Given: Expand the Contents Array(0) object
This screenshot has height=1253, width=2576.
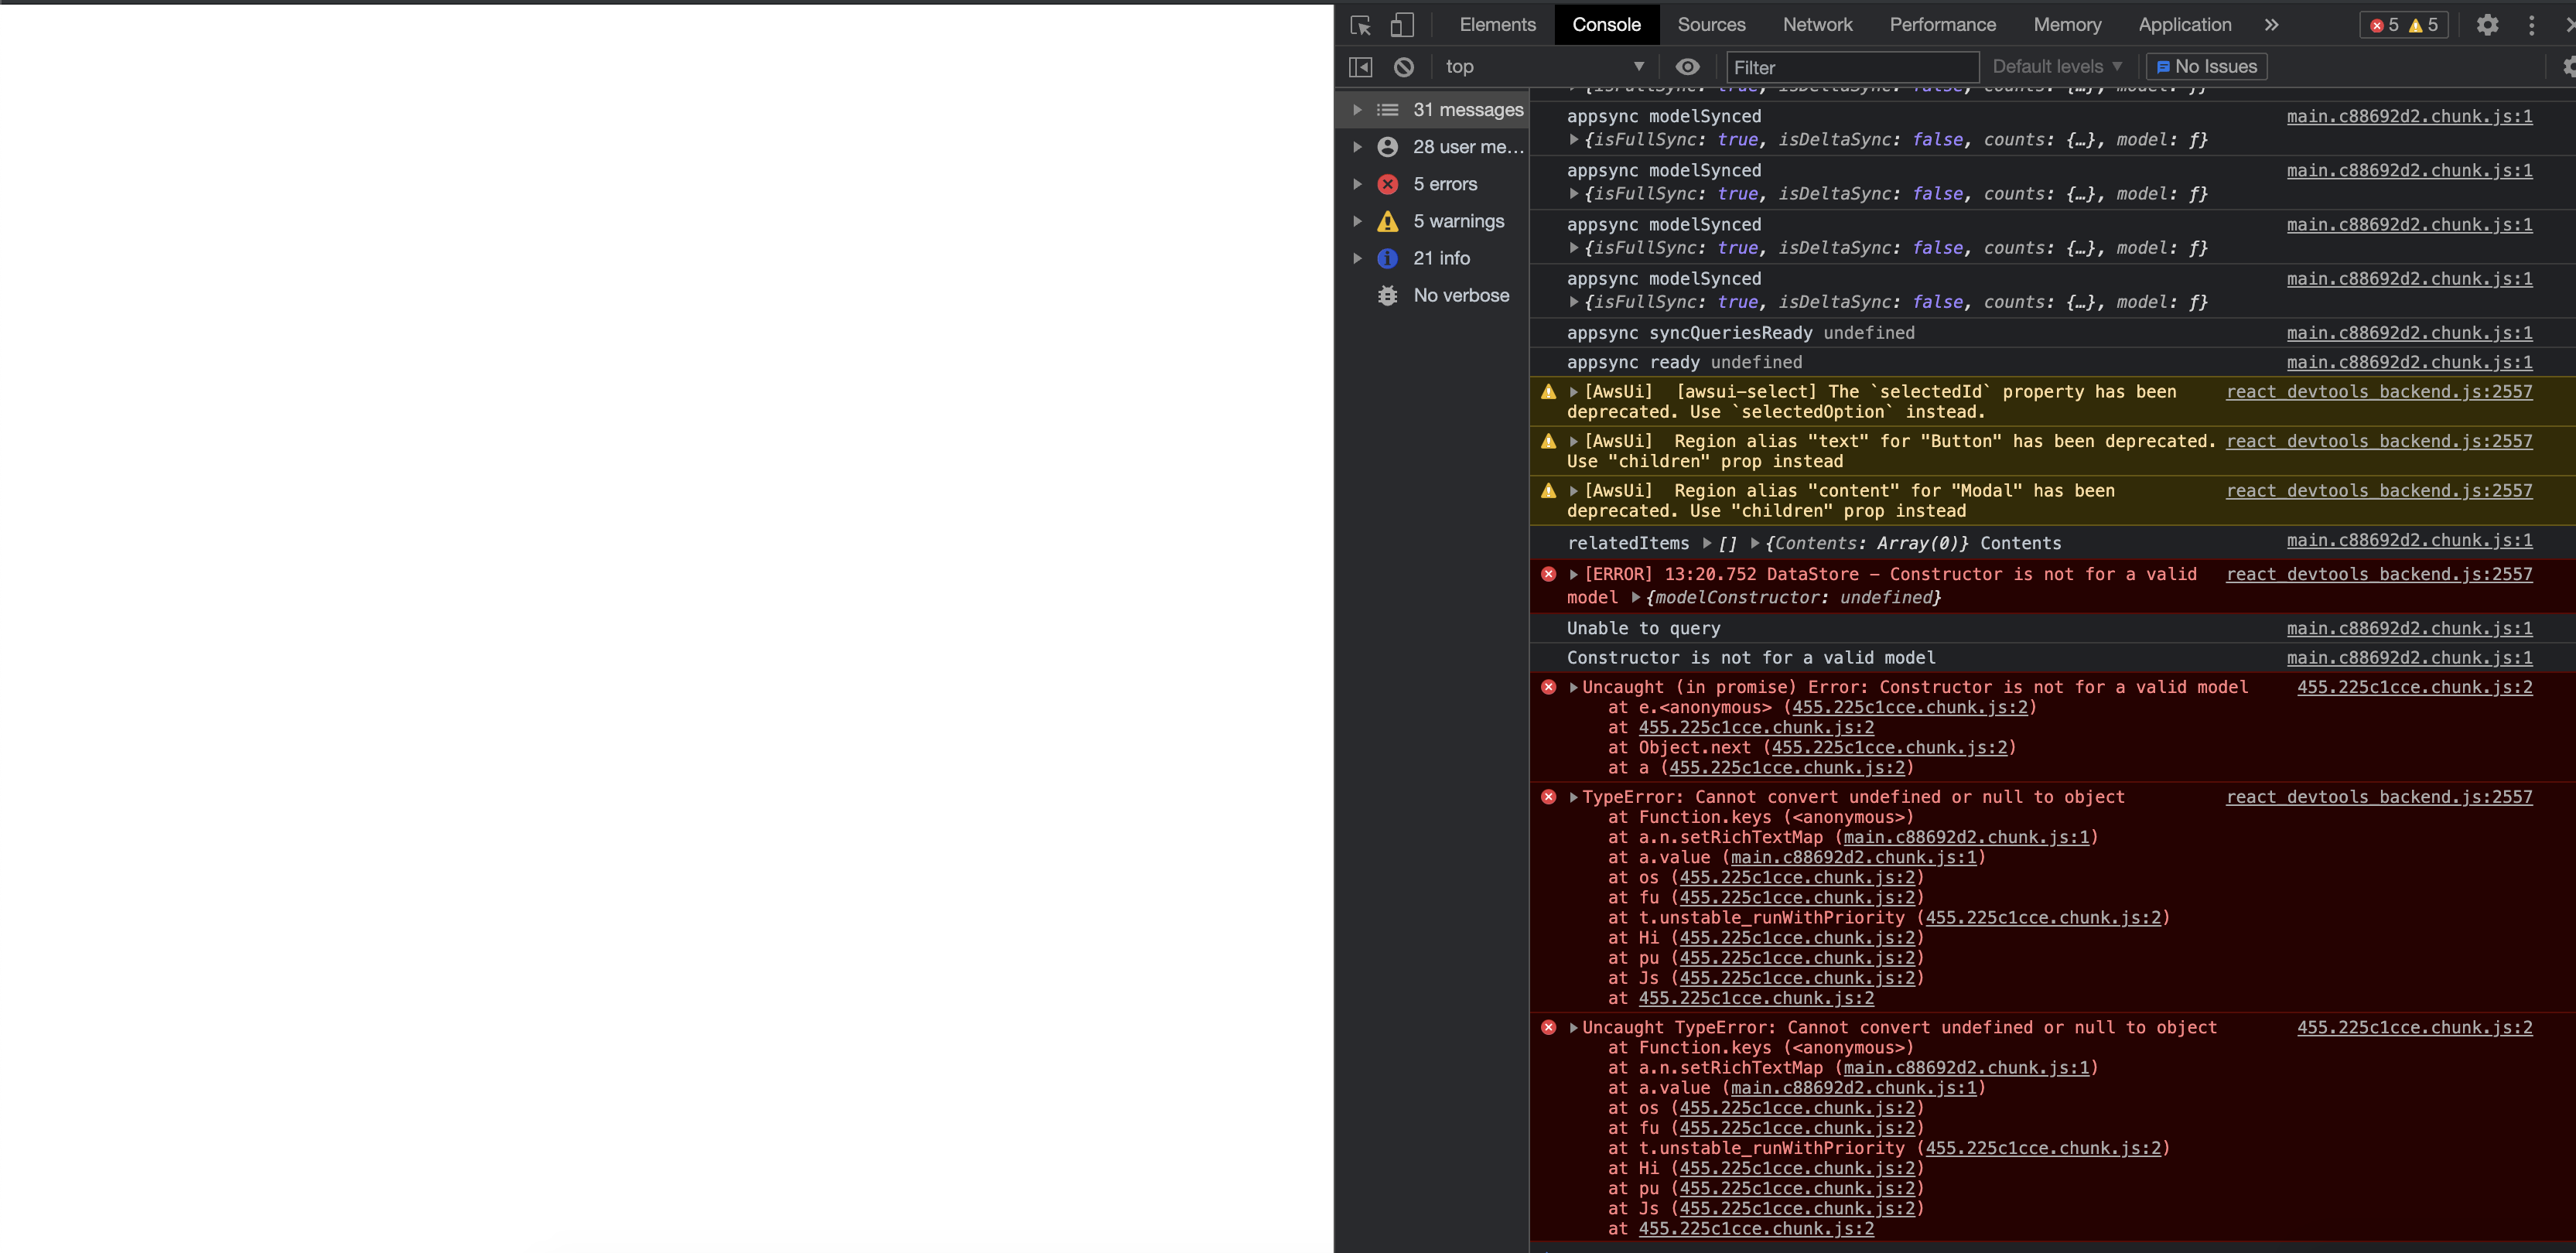Looking at the screenshot, I should coord(1755,543).
